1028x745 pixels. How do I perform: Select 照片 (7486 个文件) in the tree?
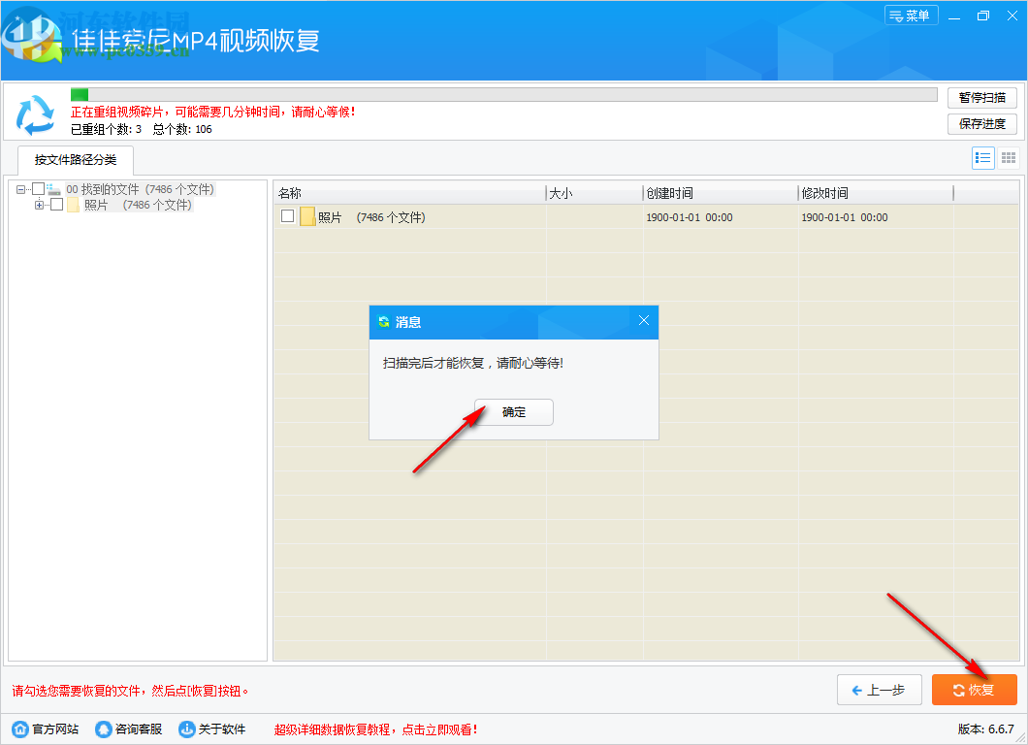tap(138, 206)
